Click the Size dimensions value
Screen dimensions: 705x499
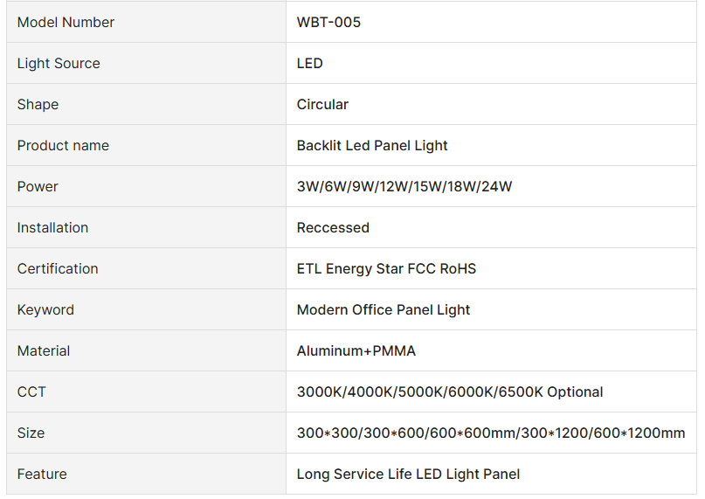[x=491, y=433]
